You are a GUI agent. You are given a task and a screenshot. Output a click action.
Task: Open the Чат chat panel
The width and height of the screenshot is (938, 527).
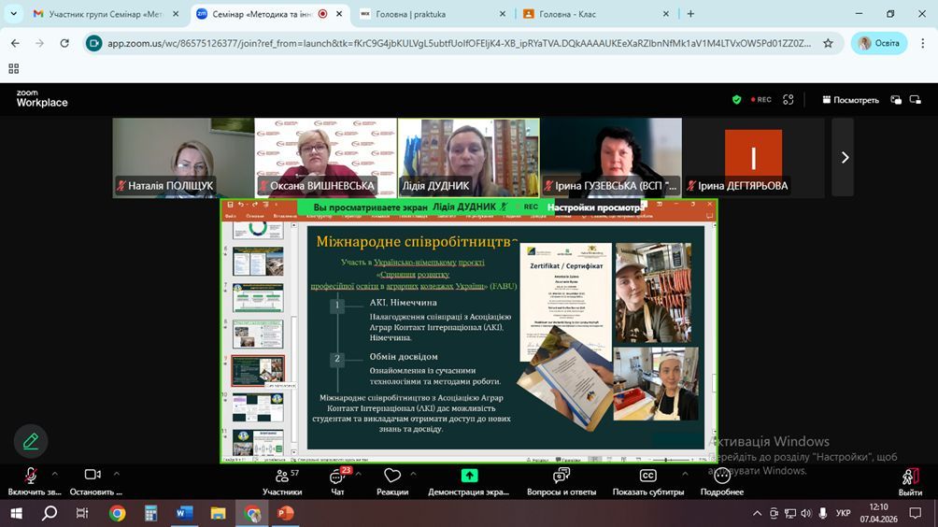337,481
